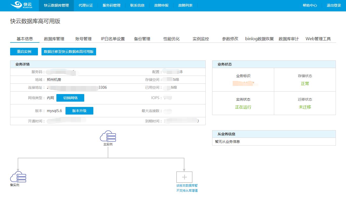The image size is (346, 200).
Task: Open the Web管理工具 tab
Action: coord(318,39)
